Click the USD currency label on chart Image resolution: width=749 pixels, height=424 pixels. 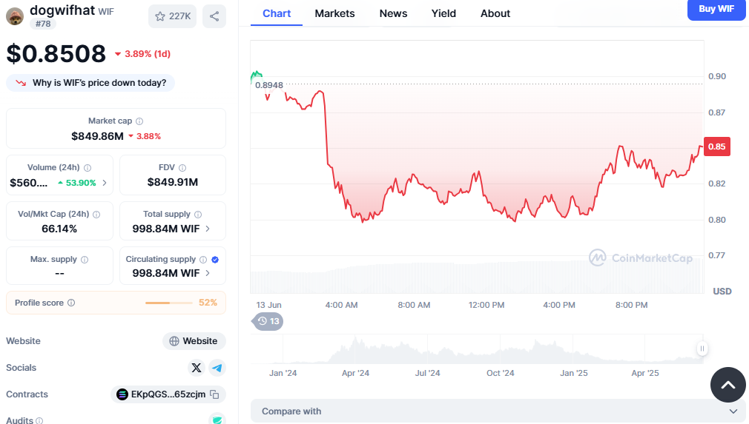pyautogui.click(x=722, y=291)
